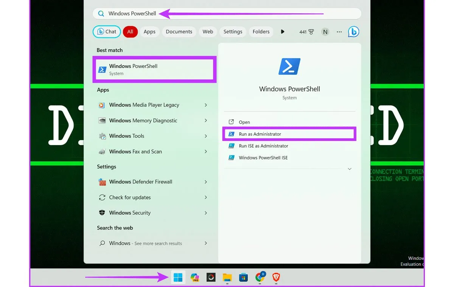Click the N user account avatar
Screen dimensions: 454x287
coord(325,32)
